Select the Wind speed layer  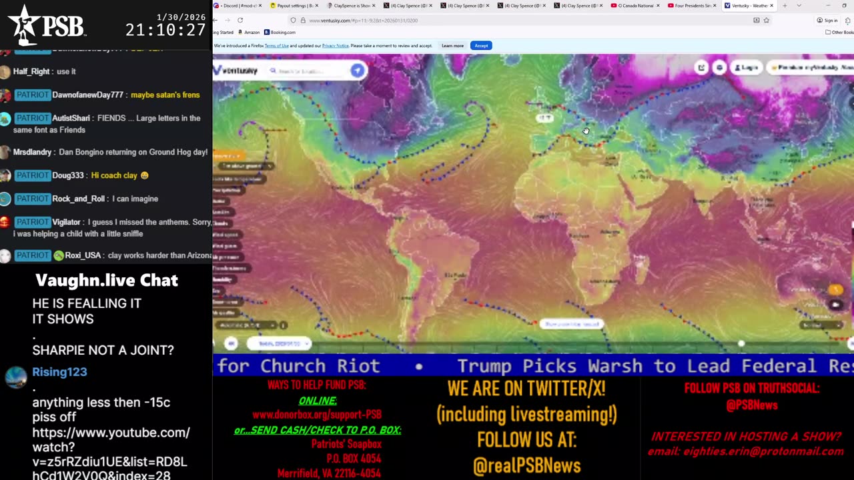[x=228, y=235]
